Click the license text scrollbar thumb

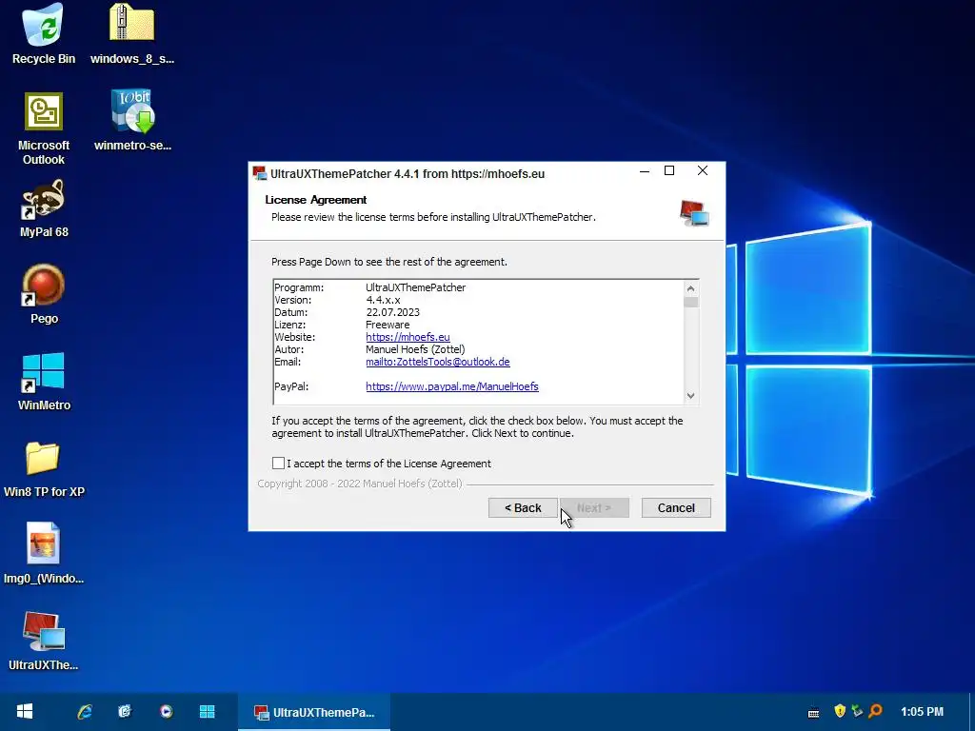pos(690,303)
